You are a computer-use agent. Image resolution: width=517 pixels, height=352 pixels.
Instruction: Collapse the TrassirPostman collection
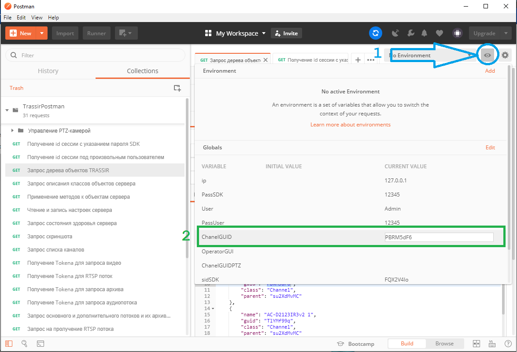(7, 110)
